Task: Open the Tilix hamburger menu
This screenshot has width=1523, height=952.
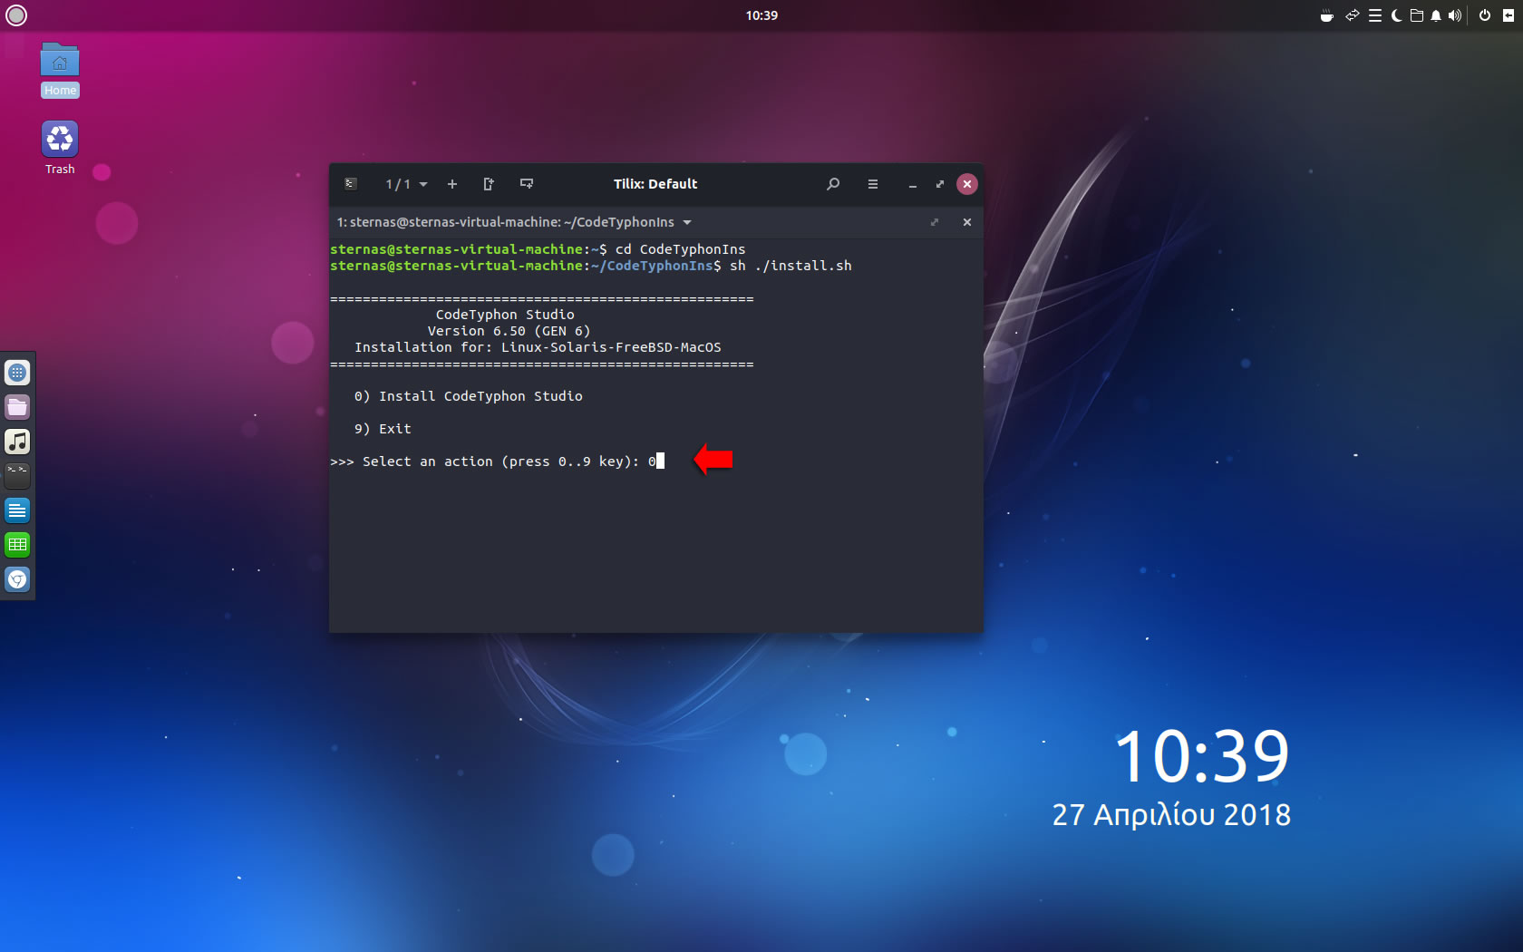Action: (873, 184)
